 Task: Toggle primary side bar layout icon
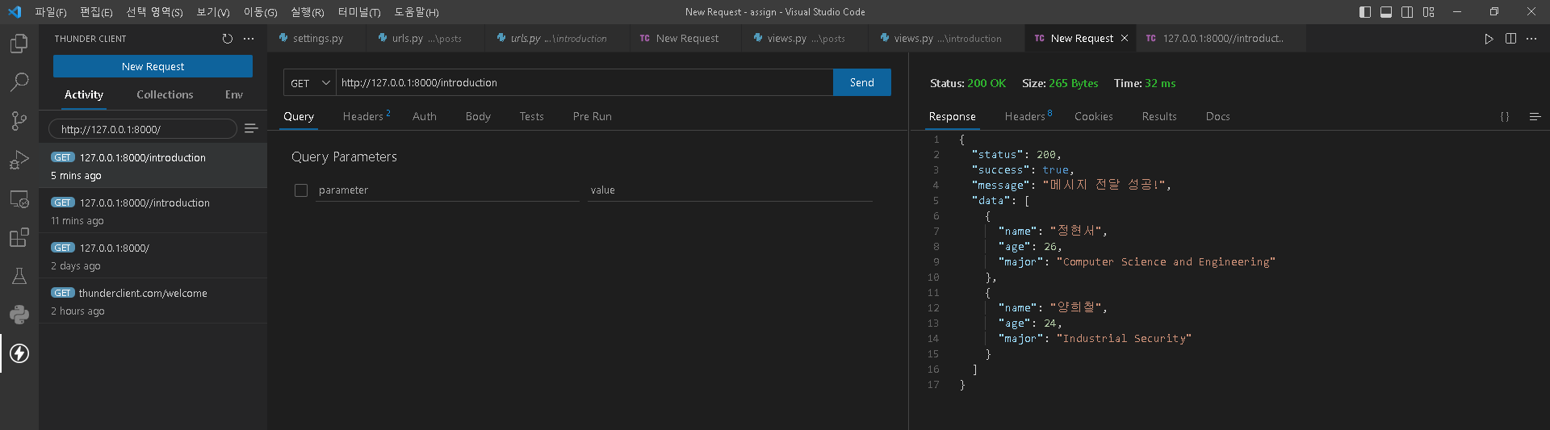pos(1365,12)
